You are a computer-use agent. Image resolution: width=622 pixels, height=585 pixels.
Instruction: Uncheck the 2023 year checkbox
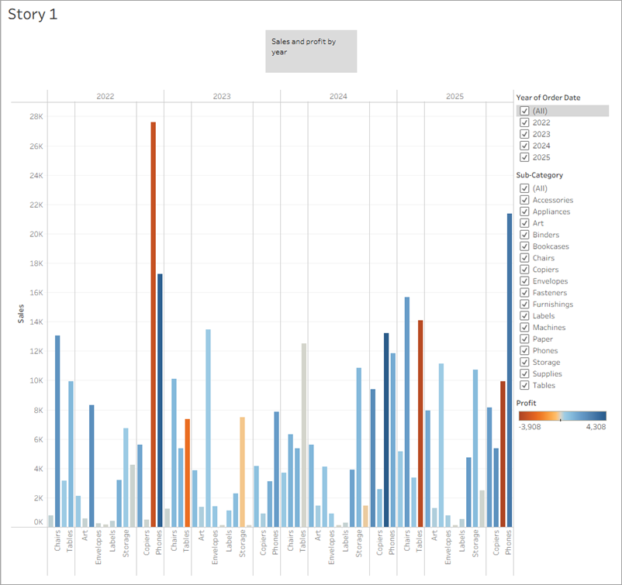tap(525, 133)
